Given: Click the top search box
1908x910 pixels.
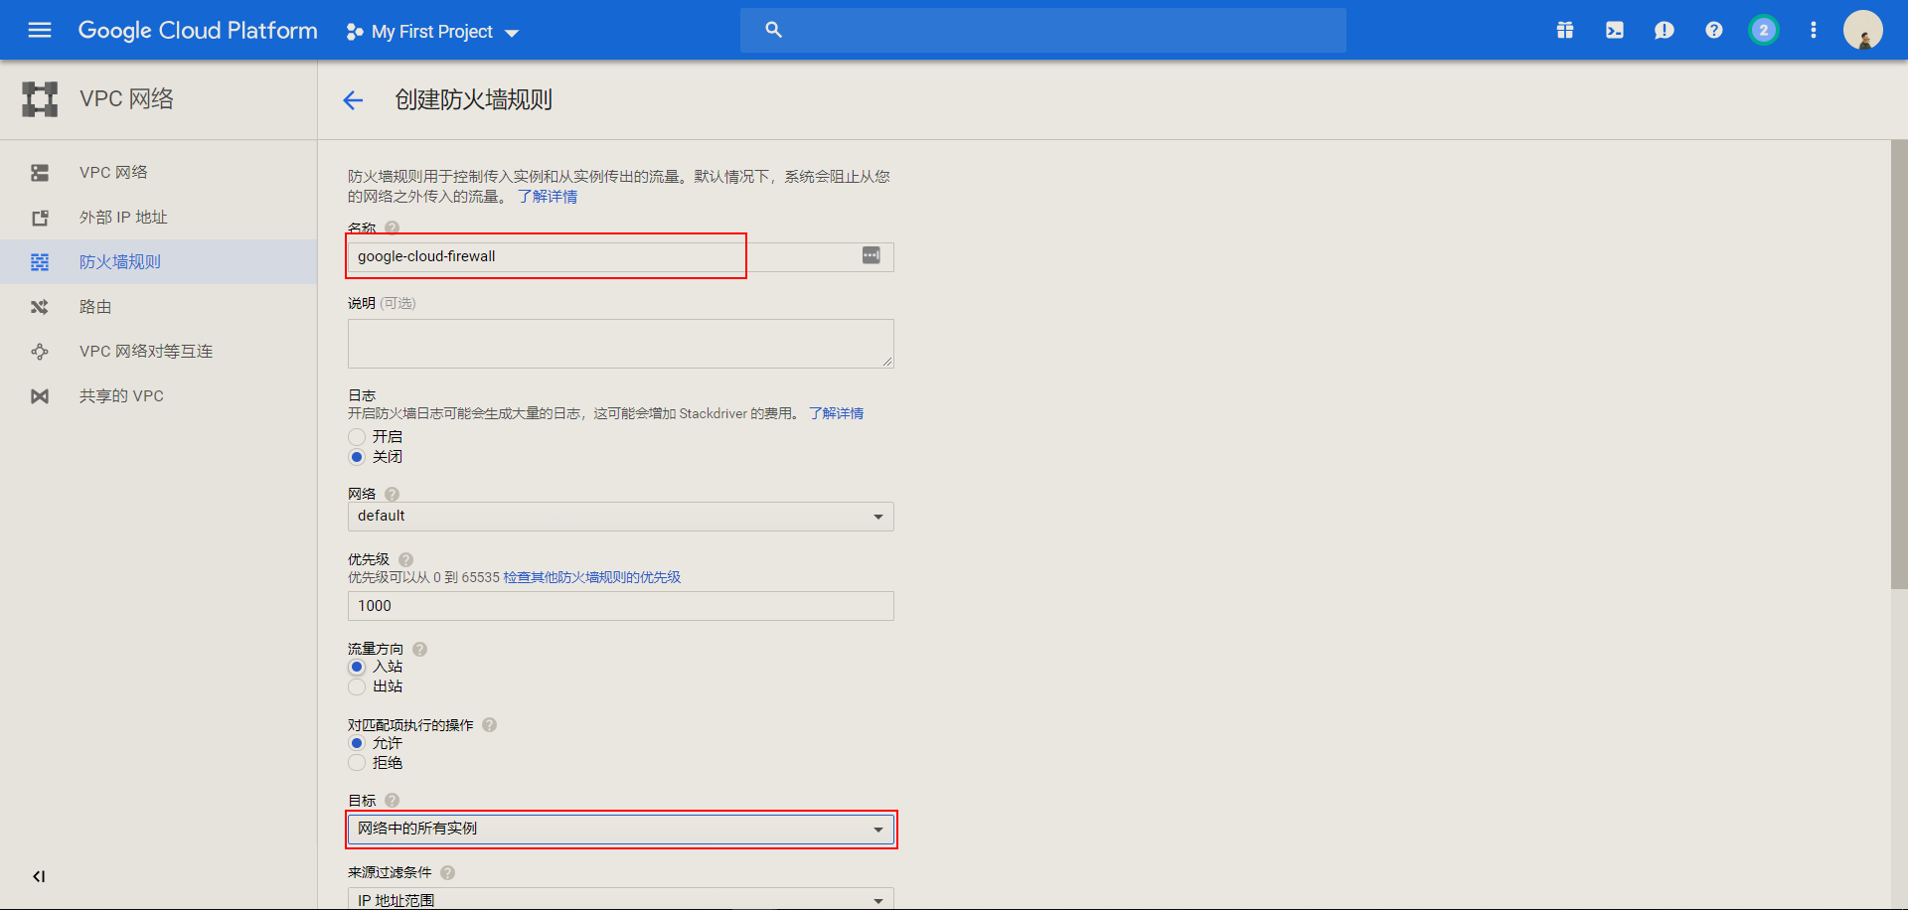Looking at the screenshot, I should pos(1043,30).
